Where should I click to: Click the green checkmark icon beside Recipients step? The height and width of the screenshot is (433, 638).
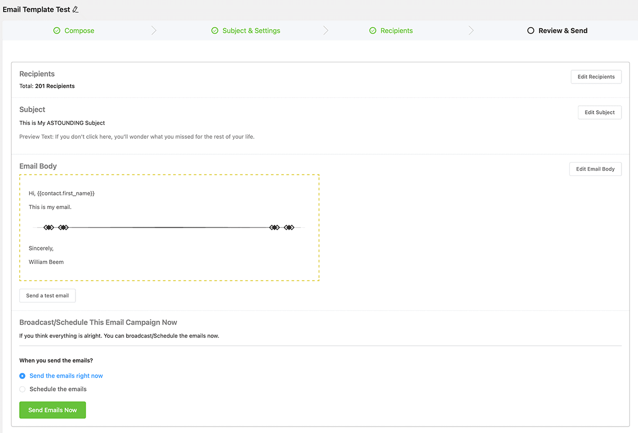(373, 31)
